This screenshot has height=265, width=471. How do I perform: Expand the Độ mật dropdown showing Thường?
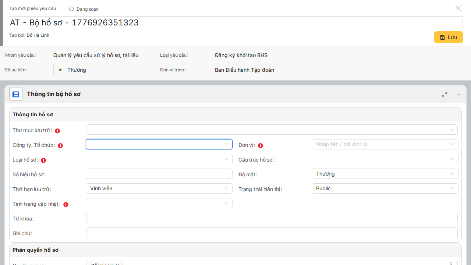[x=385, y=174]
